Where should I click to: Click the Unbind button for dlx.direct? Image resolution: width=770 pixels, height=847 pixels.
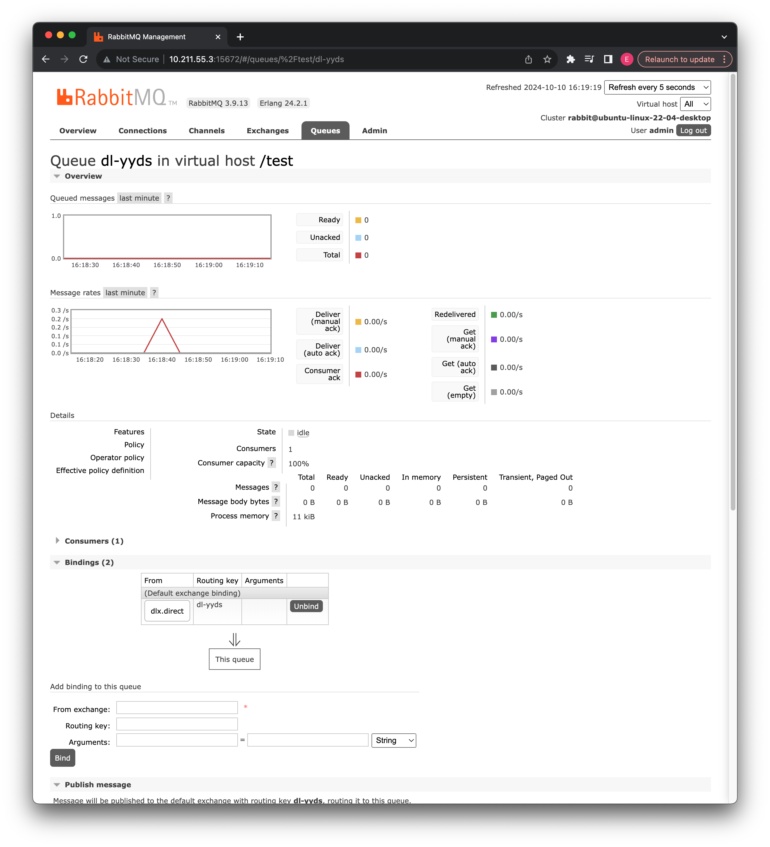[306, 606]
